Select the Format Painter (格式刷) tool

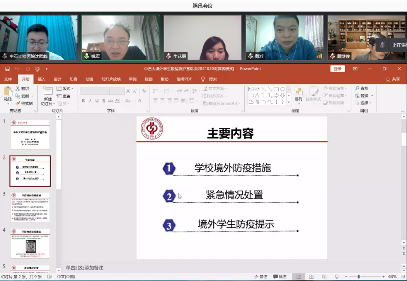click(x=18, y=103)
